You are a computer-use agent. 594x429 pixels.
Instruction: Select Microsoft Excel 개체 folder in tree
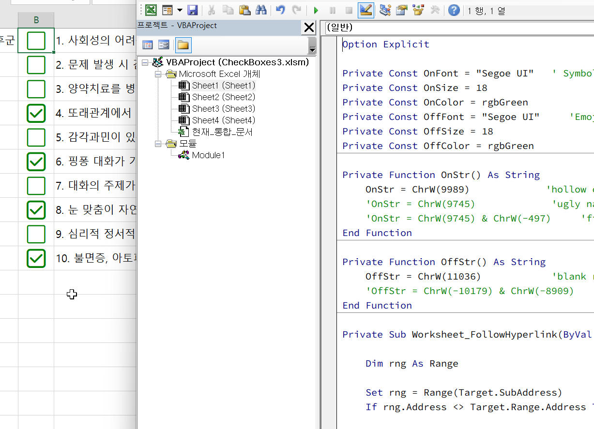tap(219, 74)
